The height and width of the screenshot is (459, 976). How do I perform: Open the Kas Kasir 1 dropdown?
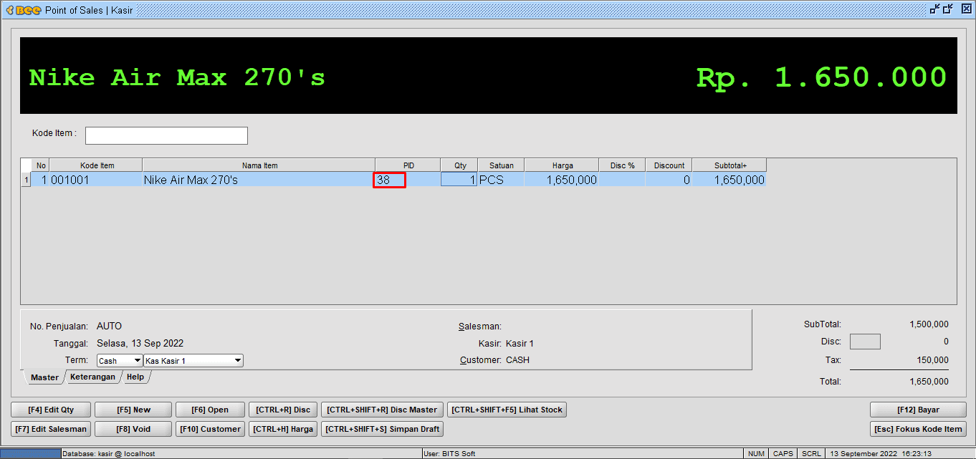point(193,361)
